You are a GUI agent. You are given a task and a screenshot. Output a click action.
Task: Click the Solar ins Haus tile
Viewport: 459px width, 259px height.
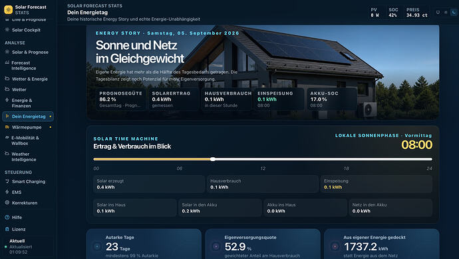135,208
